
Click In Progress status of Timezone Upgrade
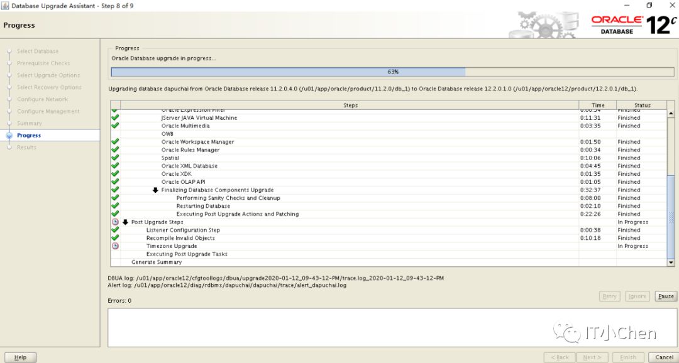tap(632, 246)
